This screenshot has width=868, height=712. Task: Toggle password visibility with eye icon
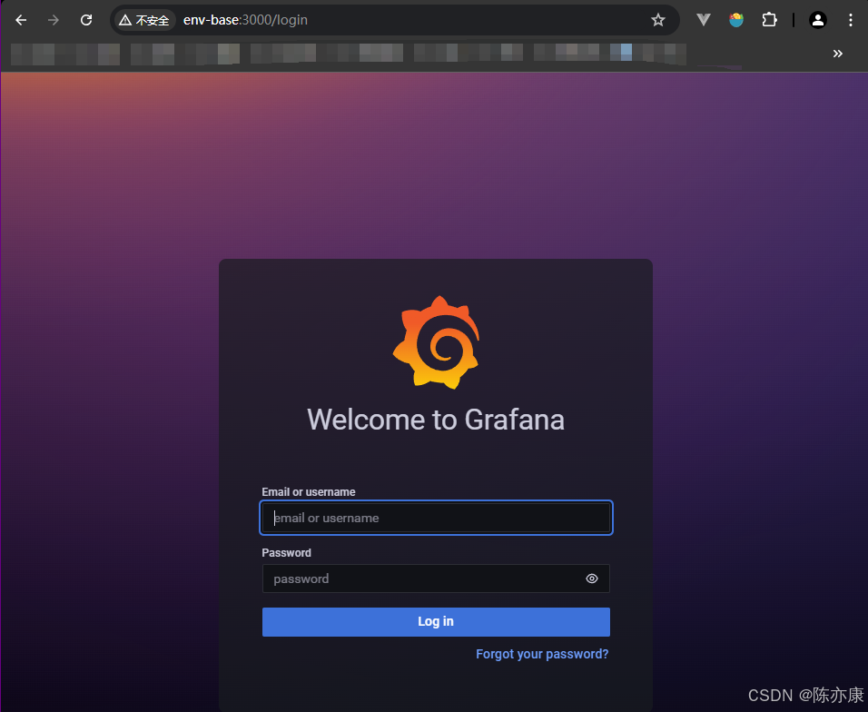pyautogui.click(x=592, y=578)
